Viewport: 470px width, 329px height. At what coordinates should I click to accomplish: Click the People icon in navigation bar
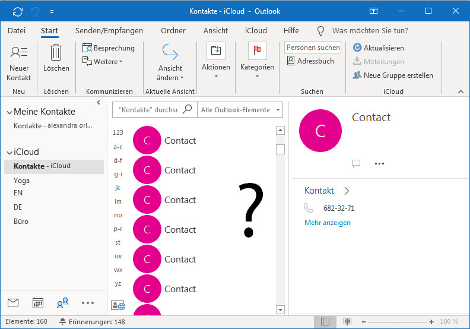62,303
